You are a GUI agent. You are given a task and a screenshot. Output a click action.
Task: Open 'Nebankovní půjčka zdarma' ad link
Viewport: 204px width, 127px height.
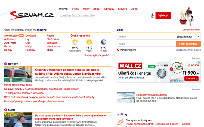point(152,95)
